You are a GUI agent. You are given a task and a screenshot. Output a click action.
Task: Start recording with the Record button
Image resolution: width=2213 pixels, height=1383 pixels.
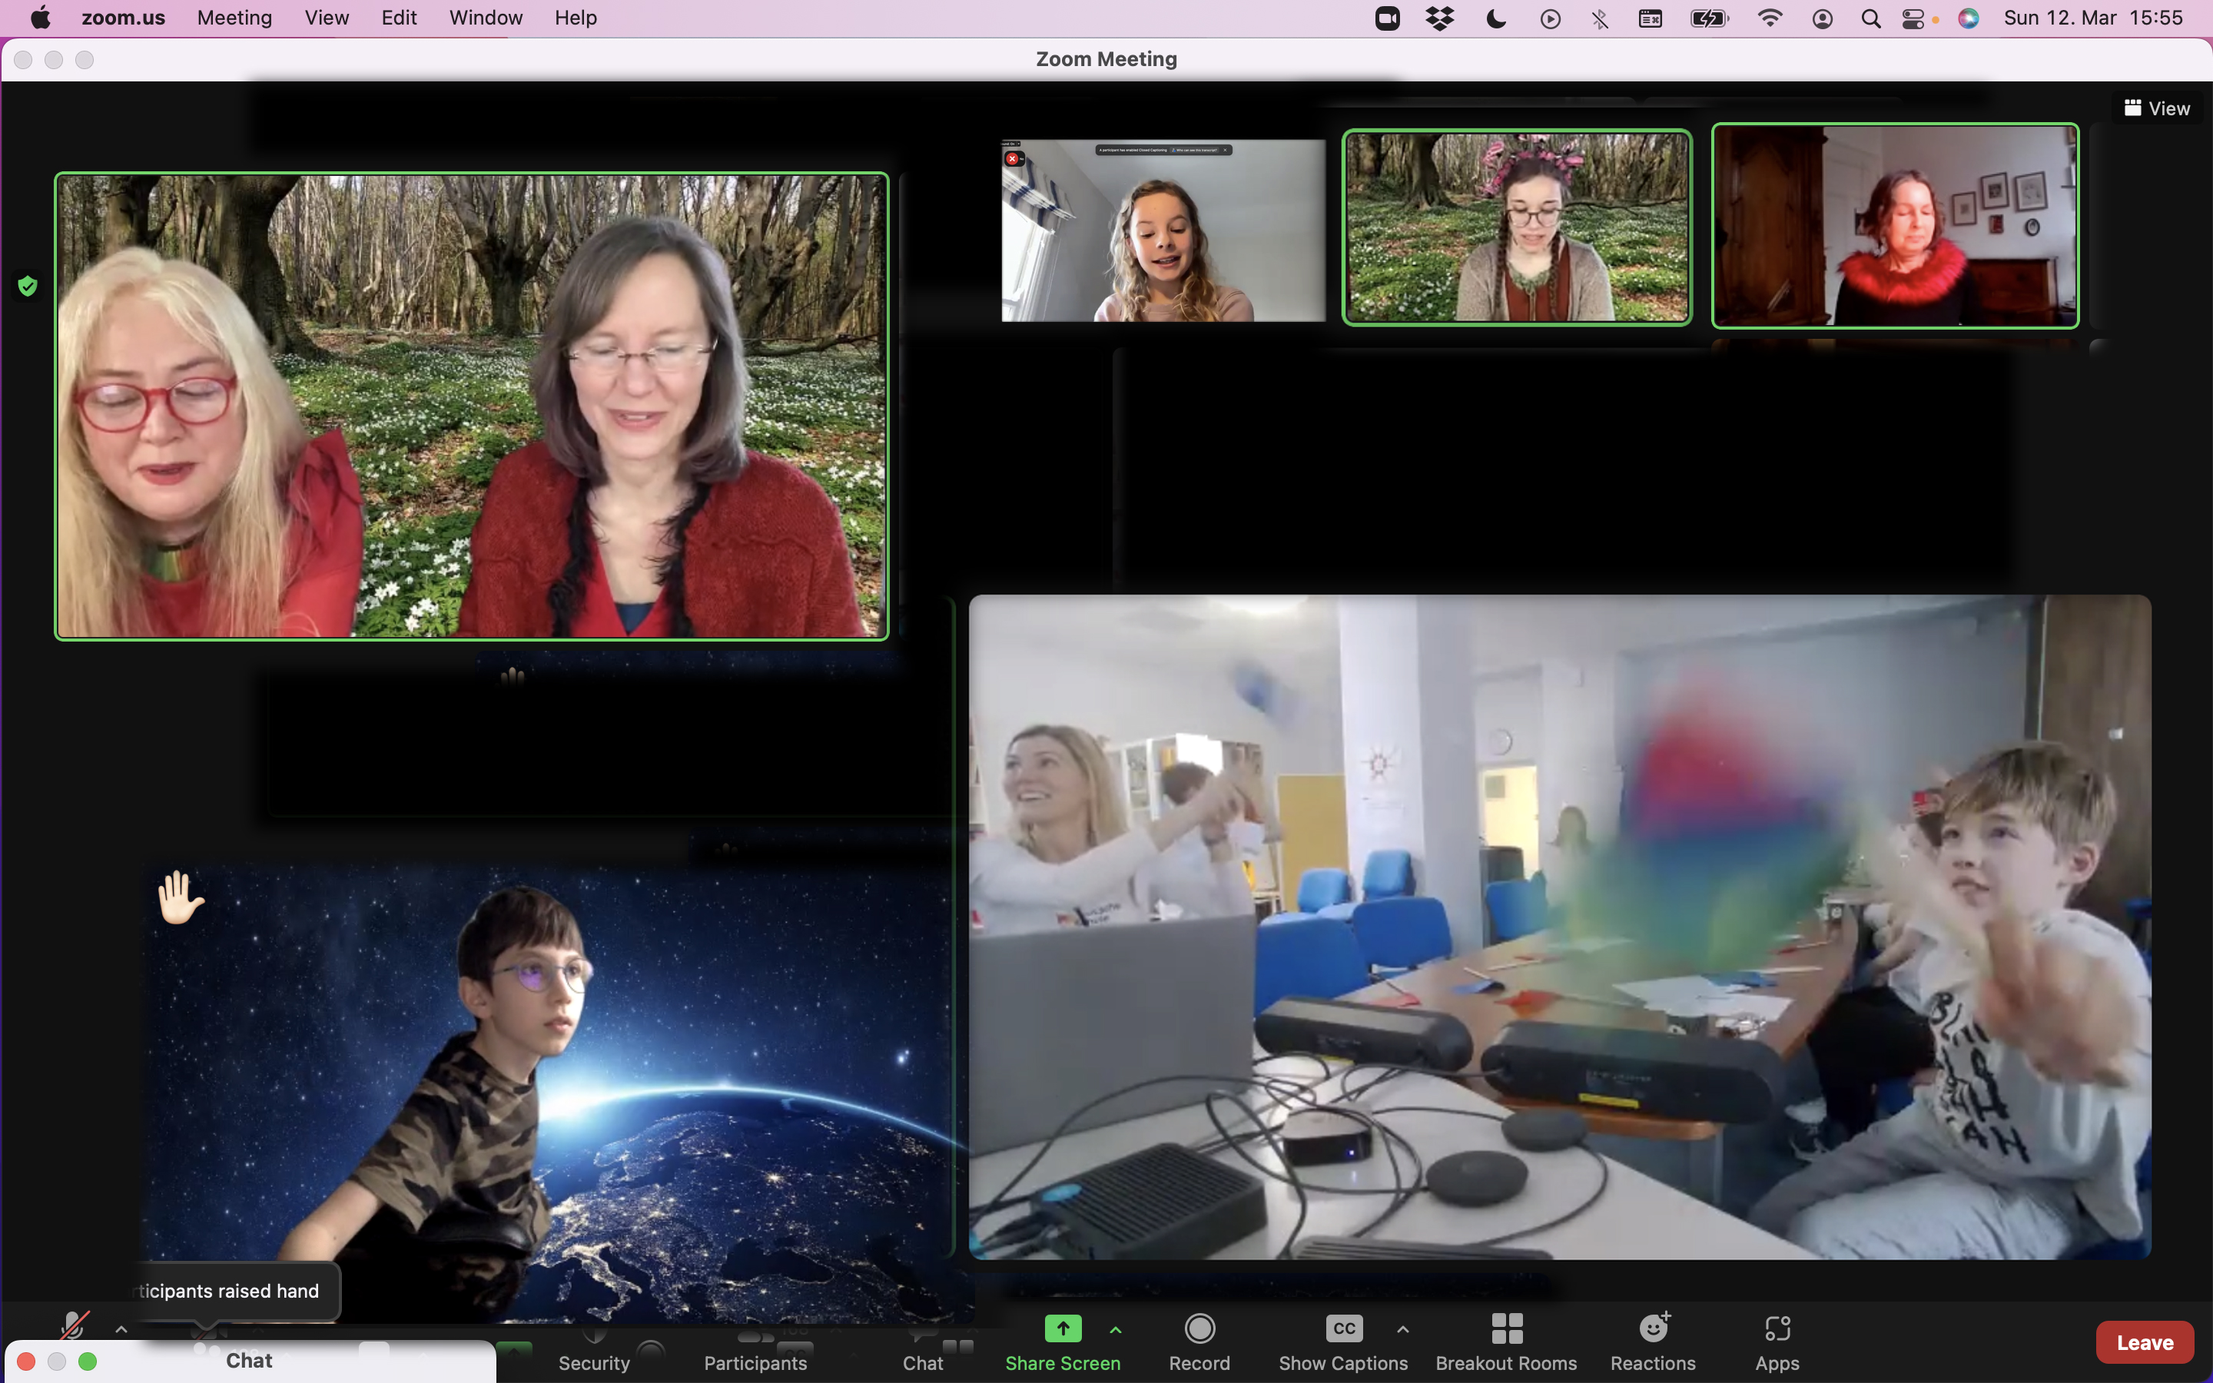tap(1199, 1343)
